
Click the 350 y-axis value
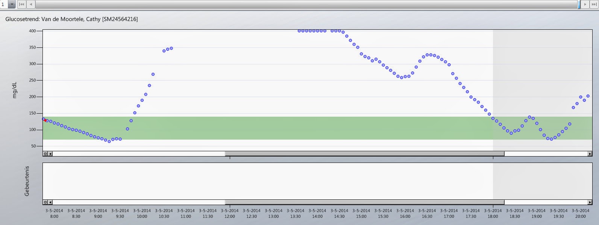pos(32,47)
